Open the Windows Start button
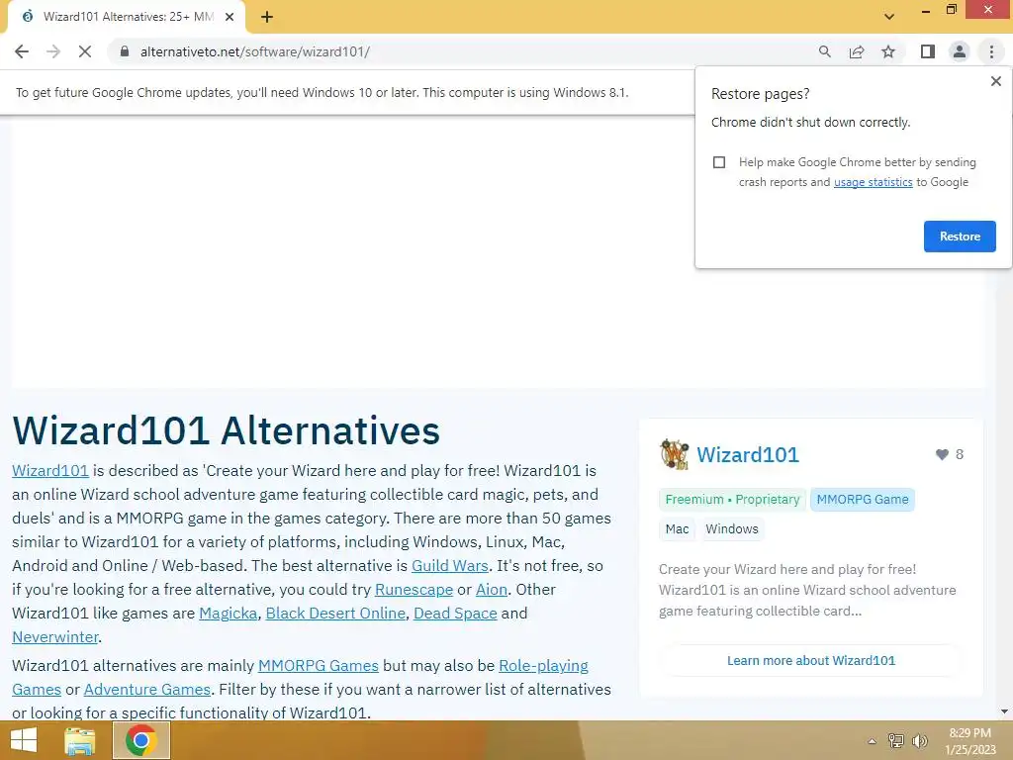 tap(24, 740)
